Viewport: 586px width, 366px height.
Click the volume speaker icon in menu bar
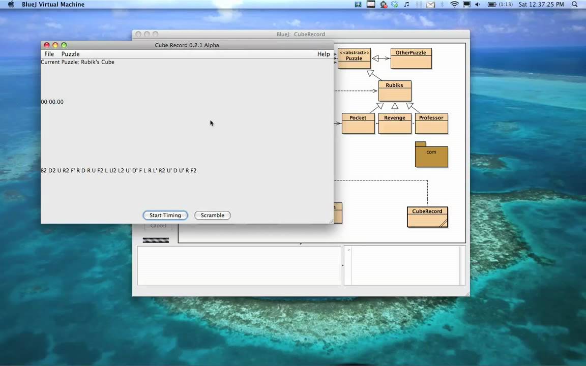pos(478,5)
